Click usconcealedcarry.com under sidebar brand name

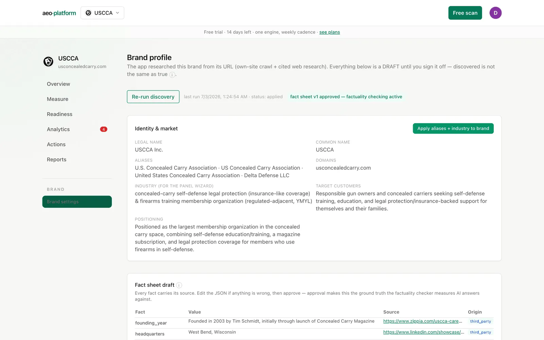coord(82,67)
